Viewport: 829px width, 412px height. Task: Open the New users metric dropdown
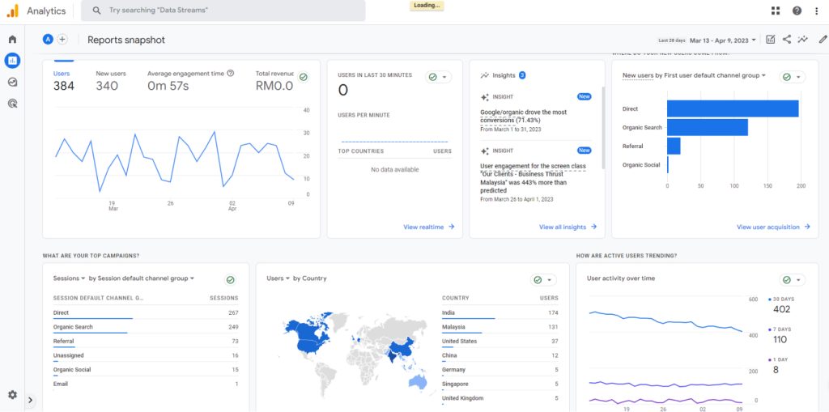point(638,75)
